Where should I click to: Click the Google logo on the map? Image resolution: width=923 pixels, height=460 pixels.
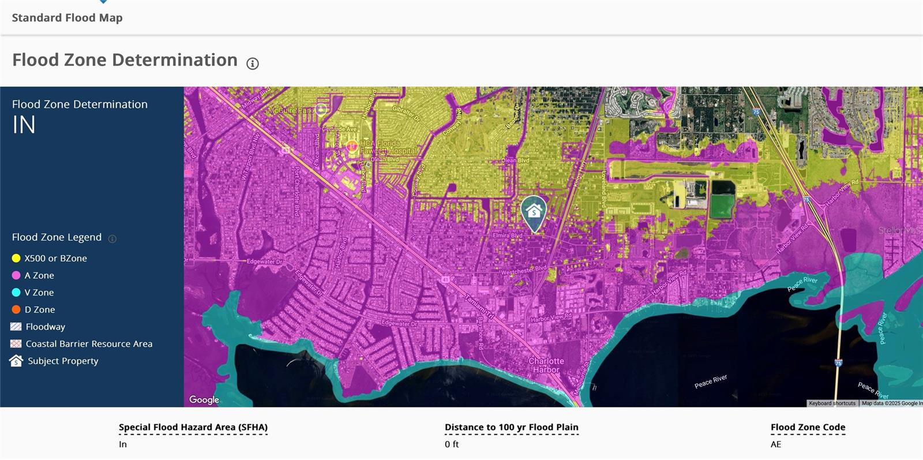click(204, 399)
